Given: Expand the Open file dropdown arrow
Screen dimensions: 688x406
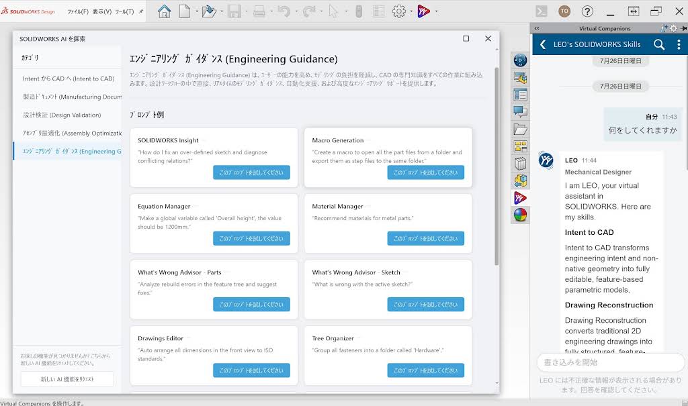Looking at the screenshot, I should click(222, 11).
